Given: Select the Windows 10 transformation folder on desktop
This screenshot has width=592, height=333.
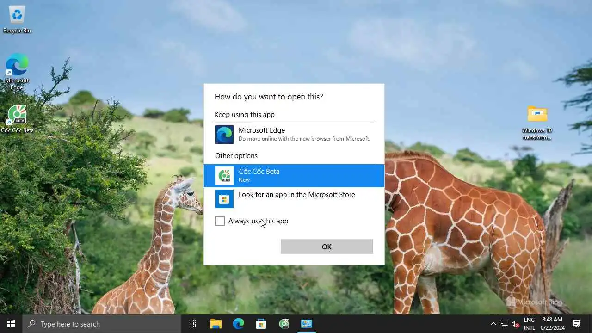Looking at the screenshot, I should pos(537,123).
